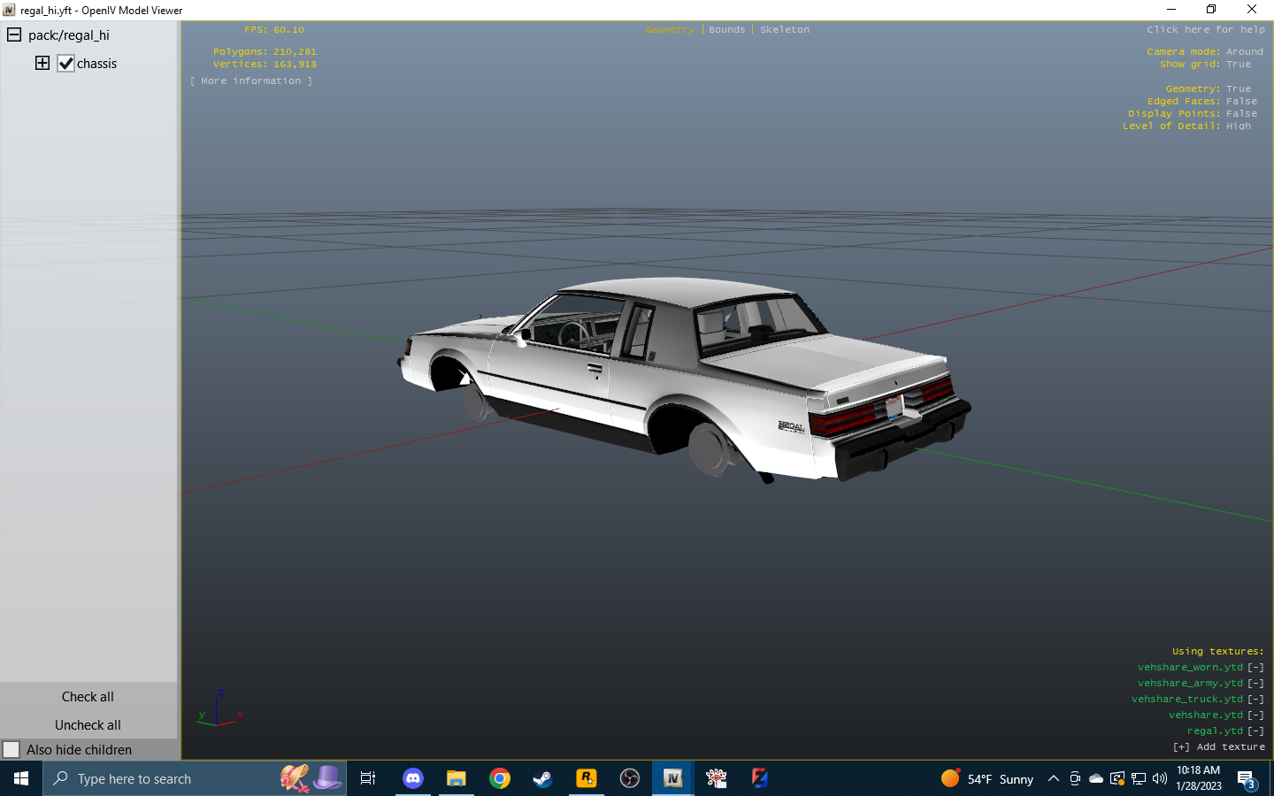Launch Google Chrome from the taskbar
The image size is (1274, 796).
point(500,778)
